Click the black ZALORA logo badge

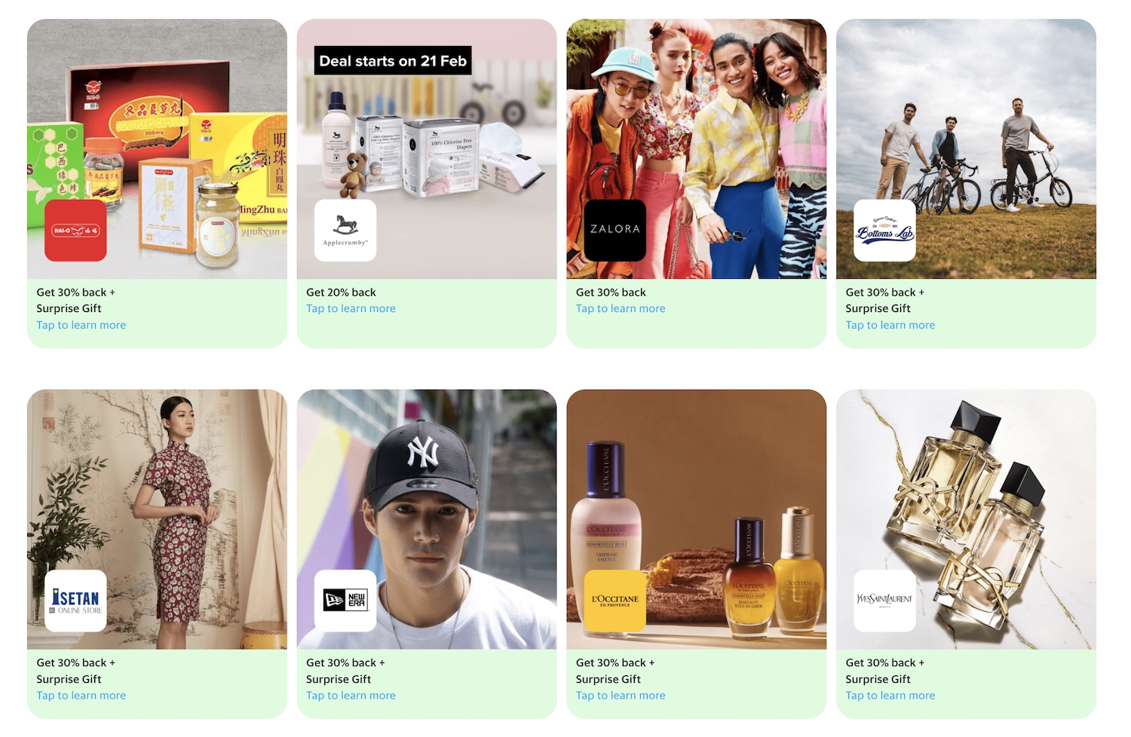(615, 231)
